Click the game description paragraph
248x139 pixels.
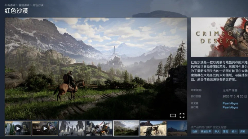point(219,71)
